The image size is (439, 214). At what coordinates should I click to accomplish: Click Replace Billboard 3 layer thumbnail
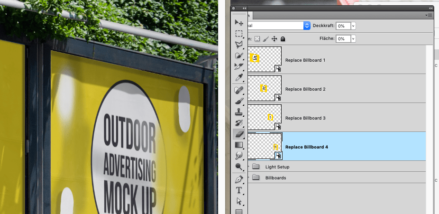coord(265,117)
